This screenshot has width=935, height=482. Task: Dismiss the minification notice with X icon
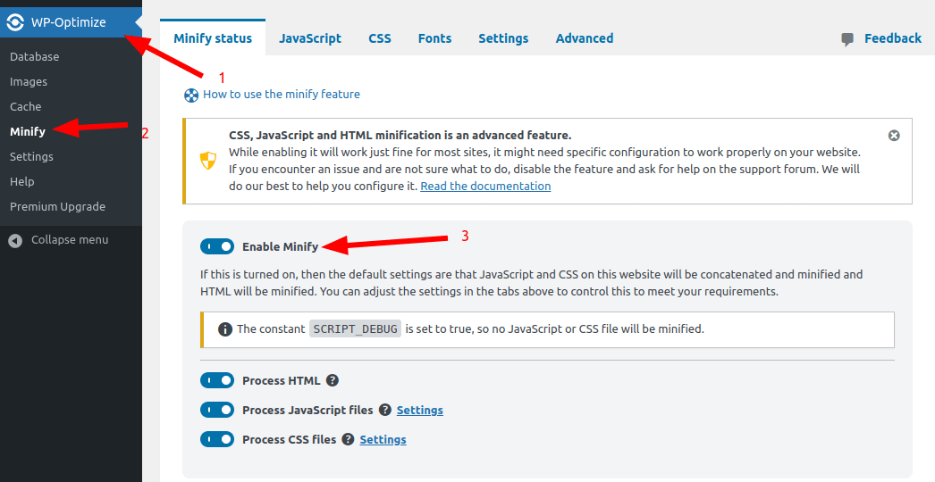tap(894, 136)
